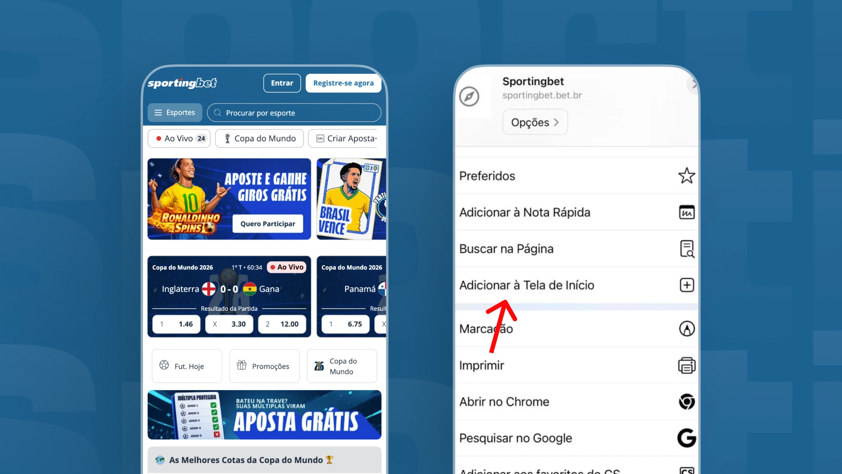Click the football icon in Fut. Hoje
The height and width of the screenshot is (474, 842).
coord(164,365)
